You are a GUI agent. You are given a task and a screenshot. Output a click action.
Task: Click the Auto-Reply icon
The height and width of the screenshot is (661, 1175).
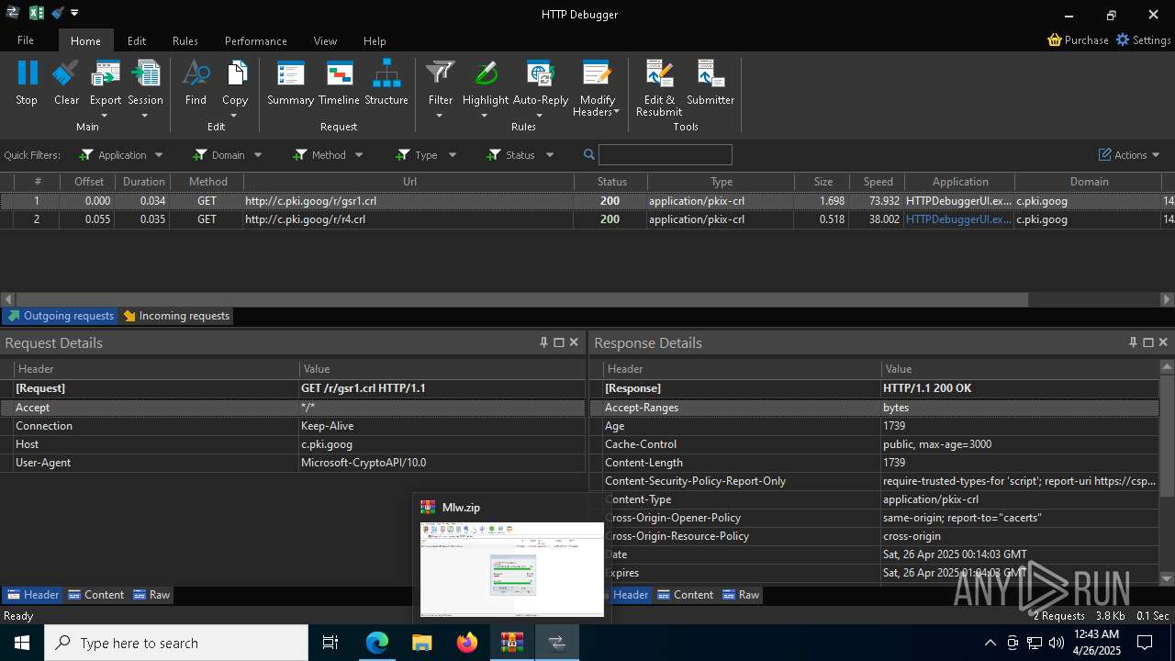[540, 73]
